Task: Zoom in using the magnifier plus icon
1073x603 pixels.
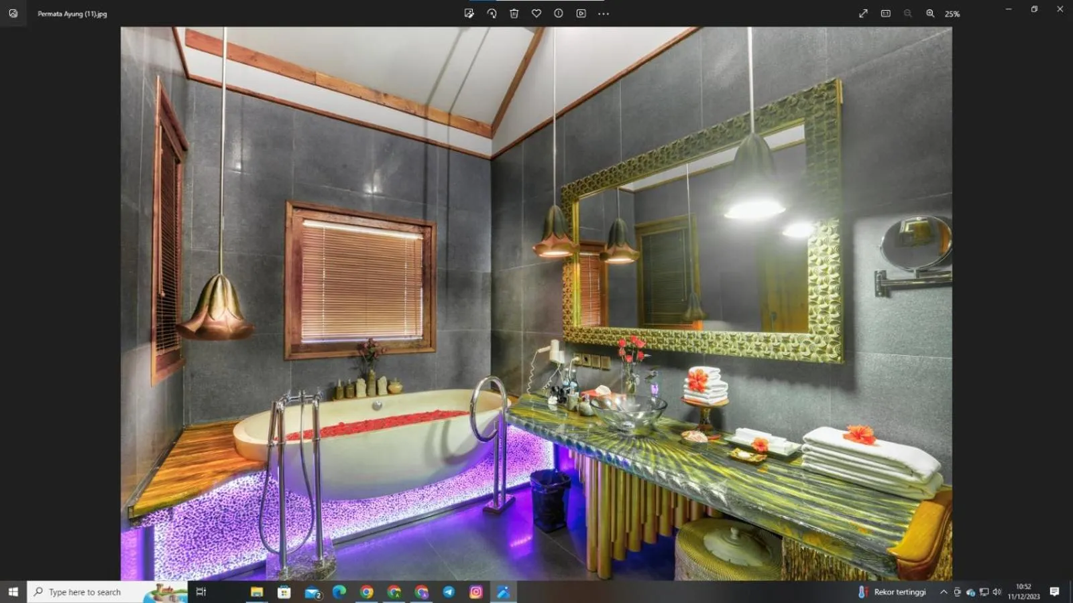Action: point(930,13)
